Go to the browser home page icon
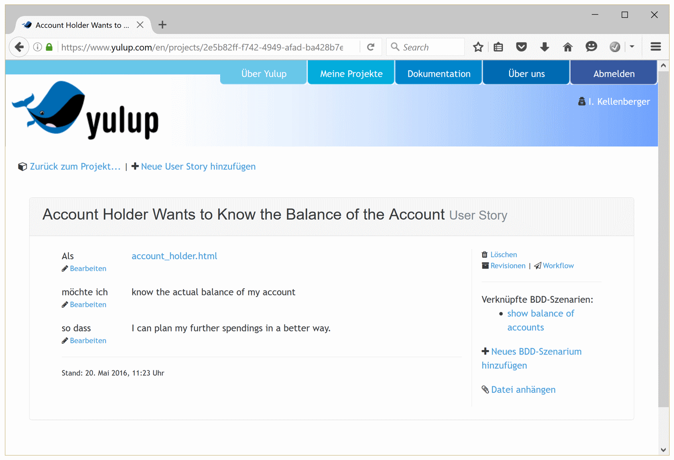 (x=567, y=47)
